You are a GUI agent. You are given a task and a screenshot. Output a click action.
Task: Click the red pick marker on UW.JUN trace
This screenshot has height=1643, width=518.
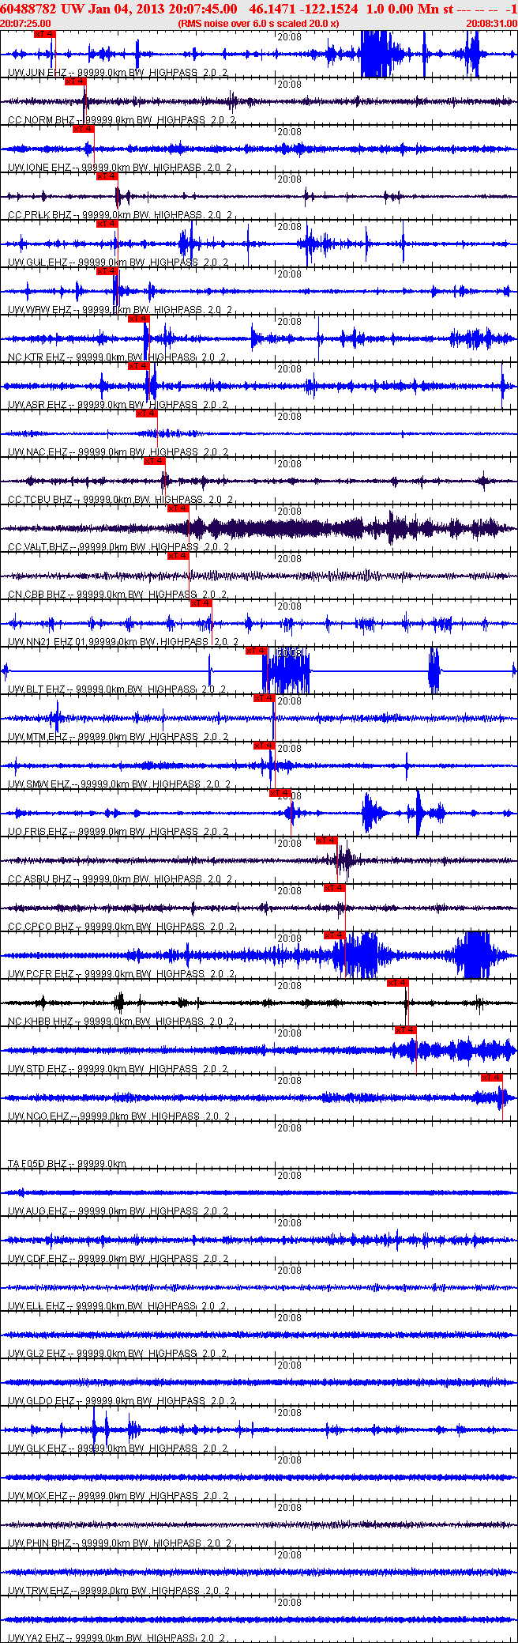pyautogui.click(x=45, y=34)
